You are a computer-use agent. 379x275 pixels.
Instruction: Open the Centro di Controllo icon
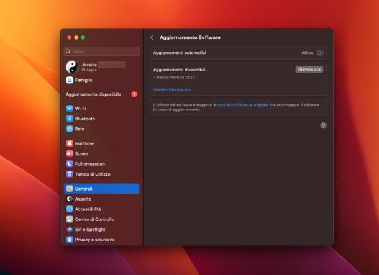pos(70,219)
